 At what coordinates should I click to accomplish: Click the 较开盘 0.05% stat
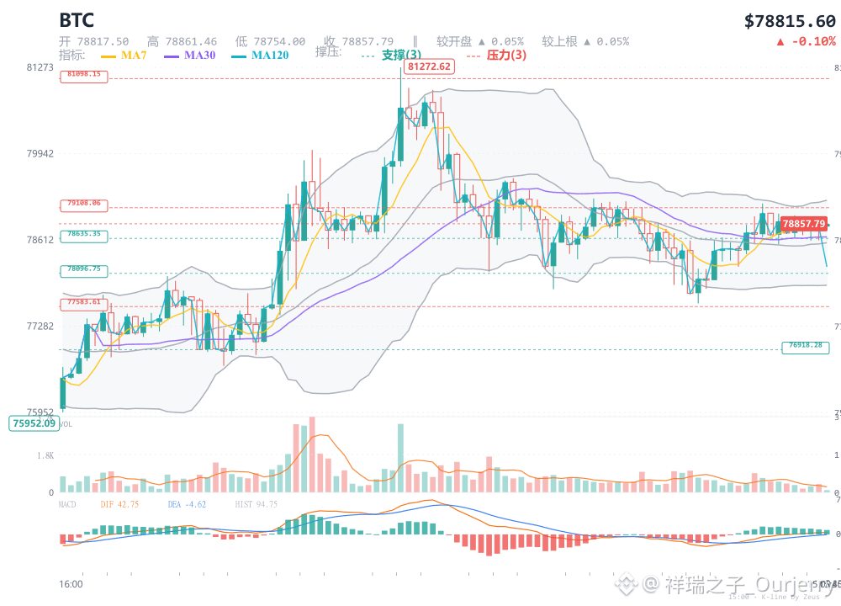tap(480, 41)
